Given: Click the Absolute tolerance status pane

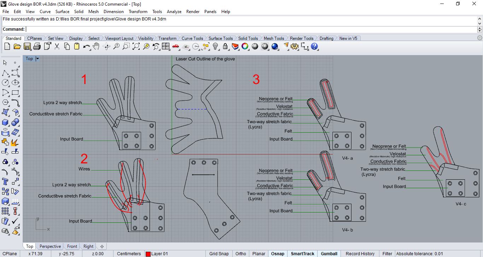Looking at the screenshot, I should coord(419,253).
